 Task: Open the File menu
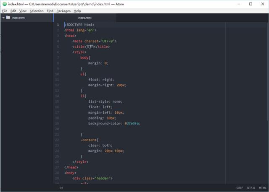click(x=5, y=10)
